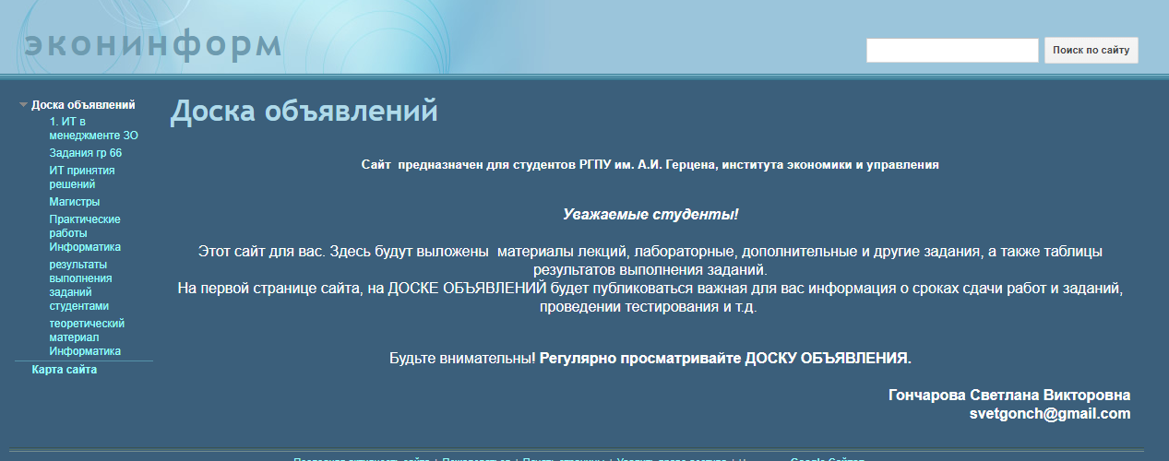Click the svetgonch@gmail.com email address

(x=1049, y=414)
